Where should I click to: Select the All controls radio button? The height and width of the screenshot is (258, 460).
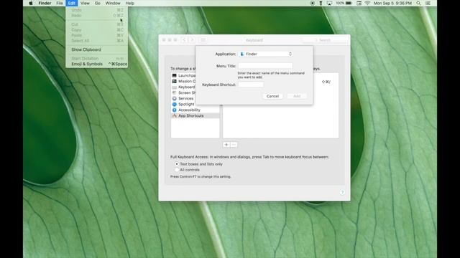coord(177,170)
